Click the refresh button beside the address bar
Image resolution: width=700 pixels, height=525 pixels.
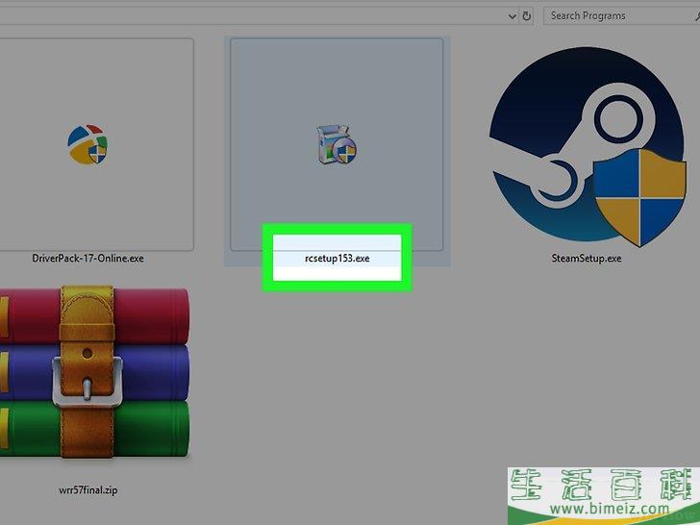coord(527,16)
